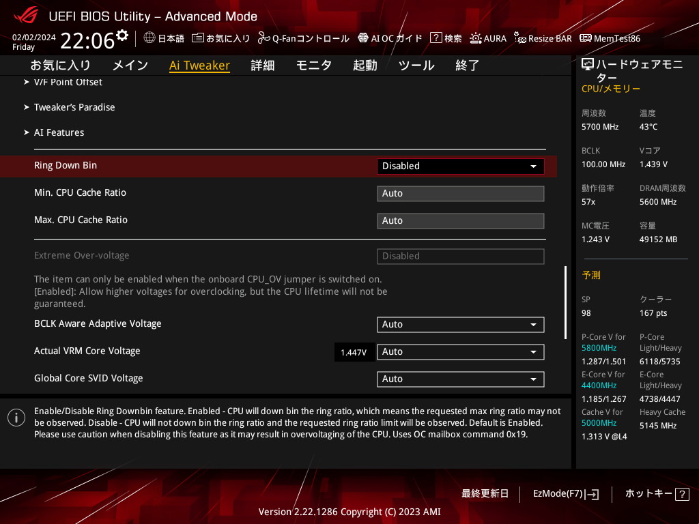699x524 pixels.
Task: Switch to the メイン tab
Action: pyautogui.click(x=130, y=65)
